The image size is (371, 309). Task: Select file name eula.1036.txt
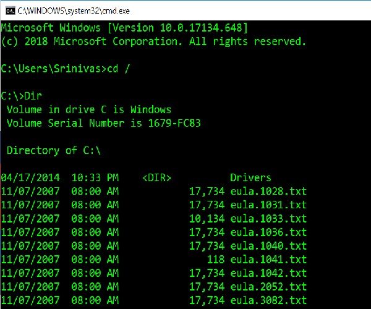point(268,232)
